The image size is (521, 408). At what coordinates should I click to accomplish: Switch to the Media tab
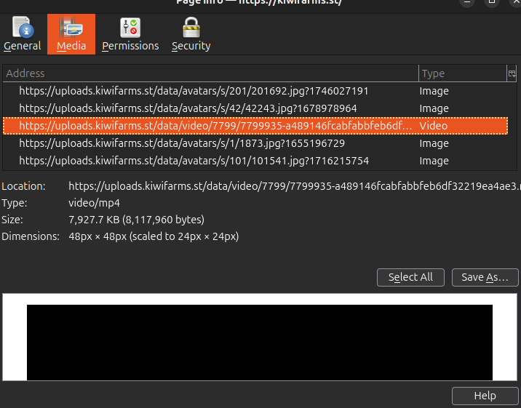click(x=71, y=34)
